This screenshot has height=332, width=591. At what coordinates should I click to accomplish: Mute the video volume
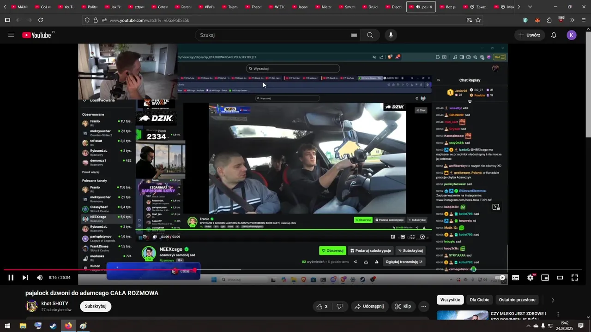[x=40, y=278]
